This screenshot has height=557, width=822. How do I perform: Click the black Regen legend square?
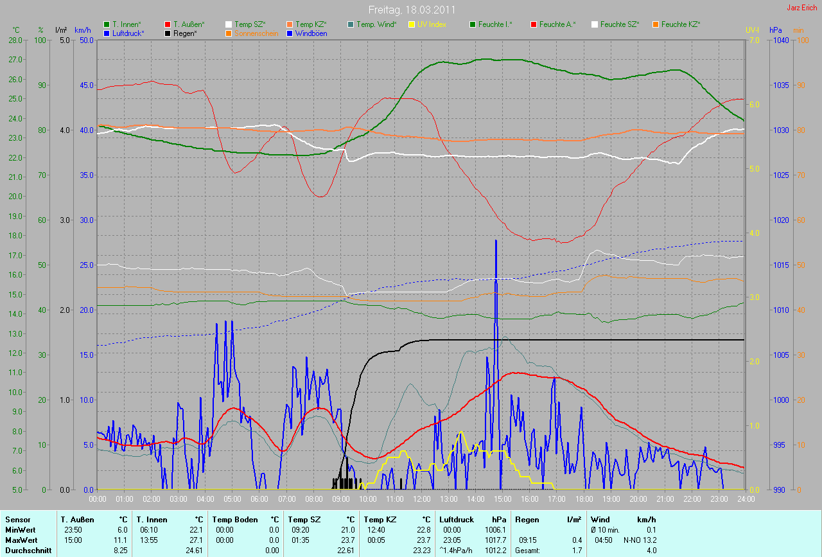[x=168, y=33]
